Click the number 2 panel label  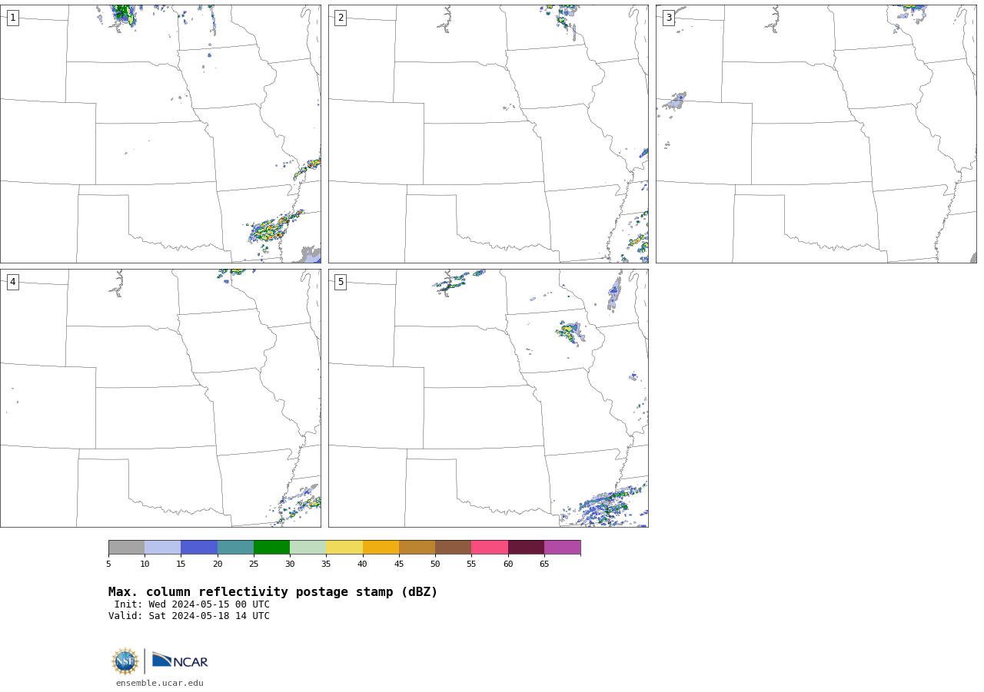point(341,18)
